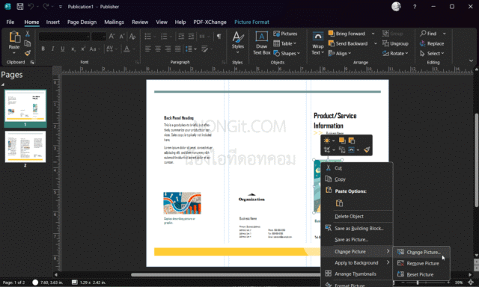Click Find in Editing group

coord(428,34)
